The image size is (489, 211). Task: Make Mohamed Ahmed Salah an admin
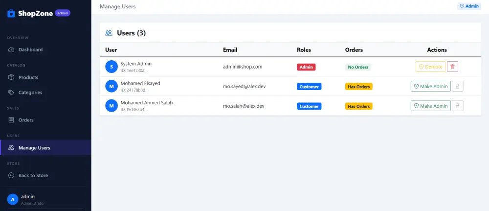tap(431, 106)
